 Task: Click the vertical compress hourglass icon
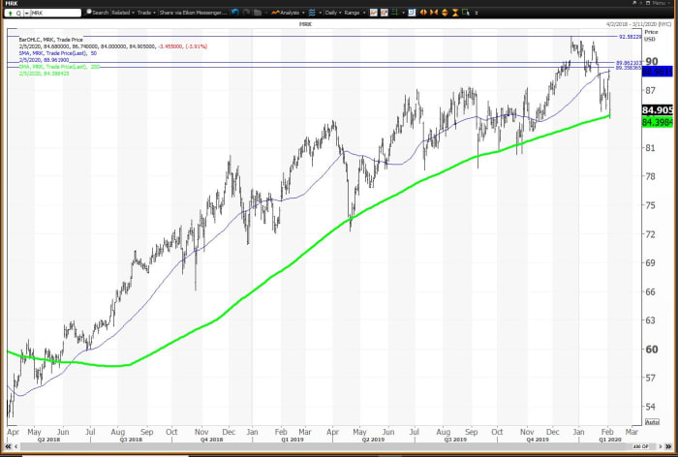[x=455, y=13]
